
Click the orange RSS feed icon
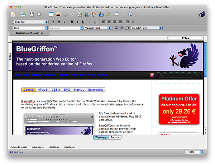coord(152,75)
